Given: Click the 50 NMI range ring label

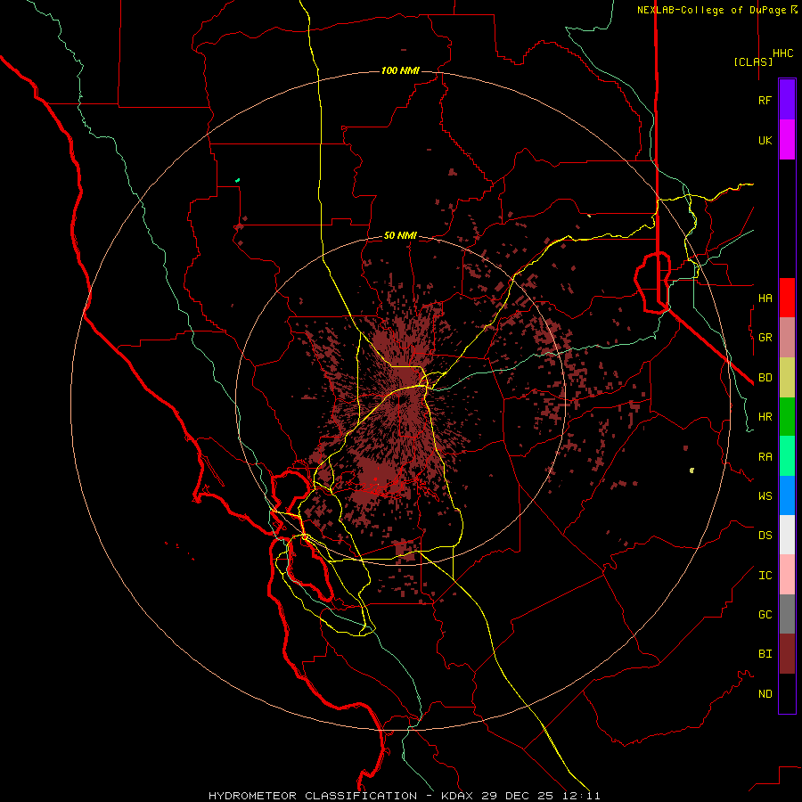Looking at the screenshot, I should (400, 235).
